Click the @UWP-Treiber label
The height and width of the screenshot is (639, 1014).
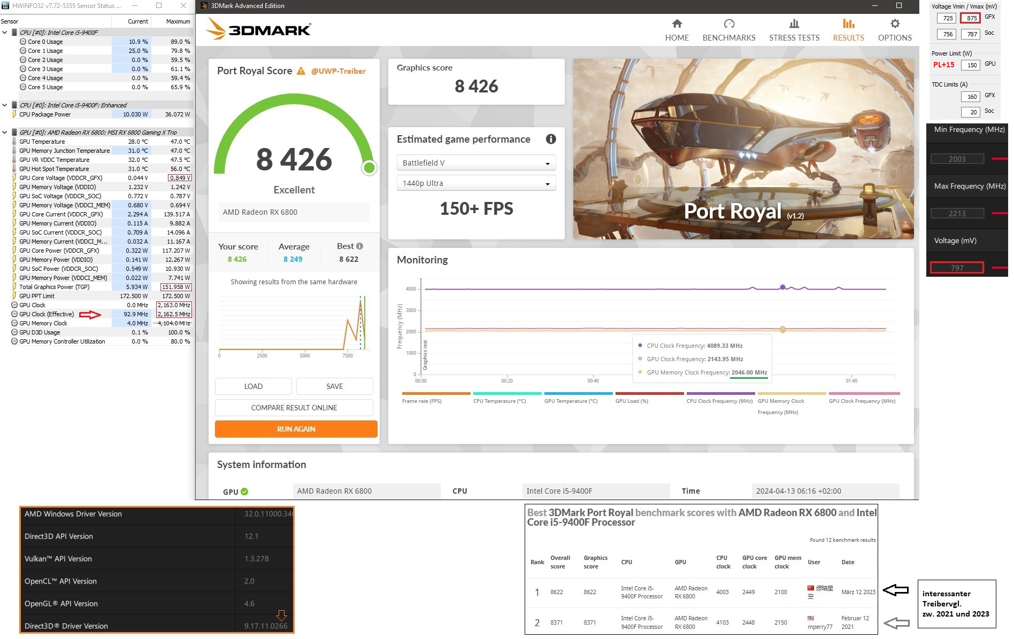coord(339,71)
